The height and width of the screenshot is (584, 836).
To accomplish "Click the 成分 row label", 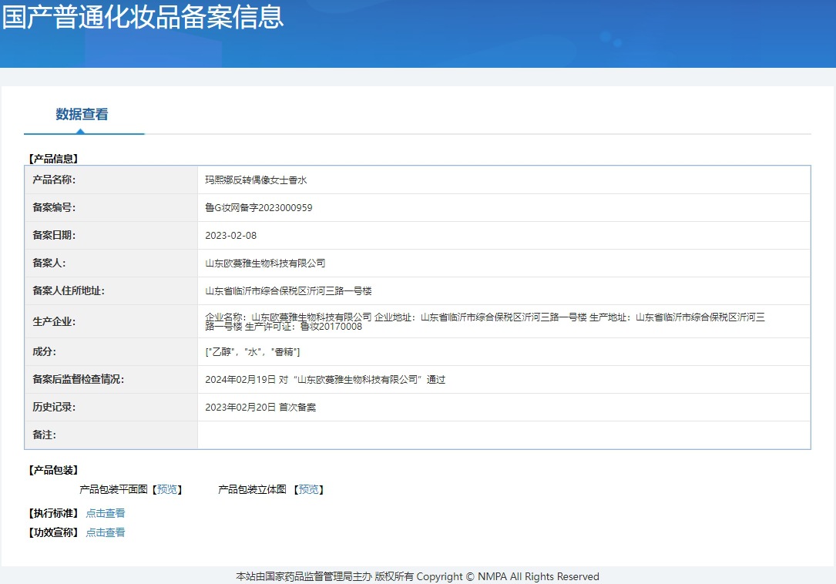I will click(x=44, y=351).
